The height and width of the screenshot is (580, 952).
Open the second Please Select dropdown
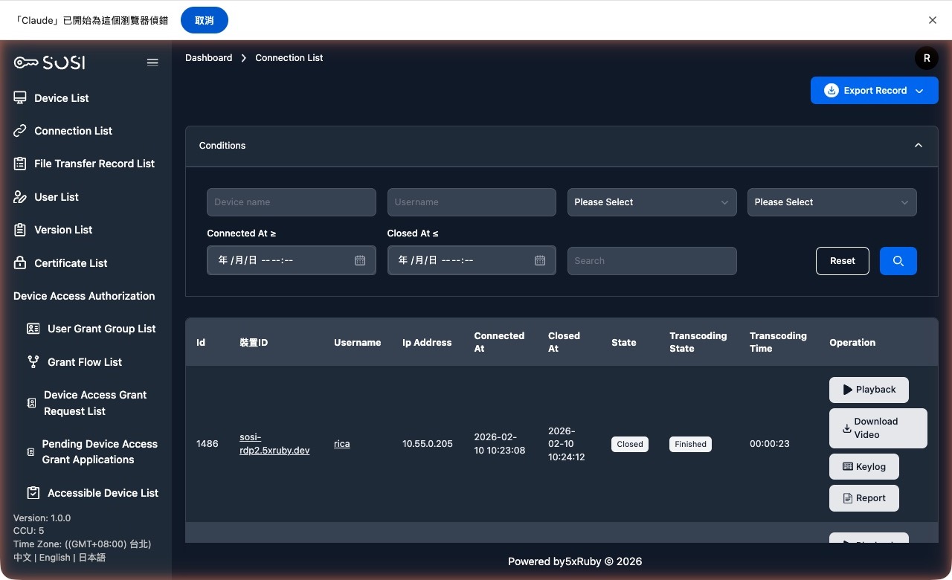tap(832, 202)
